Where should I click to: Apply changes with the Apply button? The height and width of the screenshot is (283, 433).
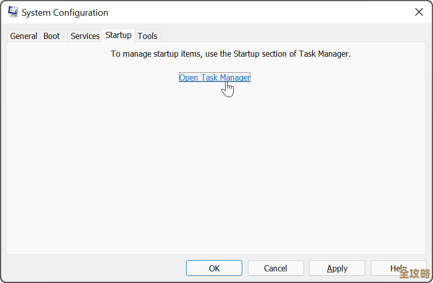pos(337,268)
